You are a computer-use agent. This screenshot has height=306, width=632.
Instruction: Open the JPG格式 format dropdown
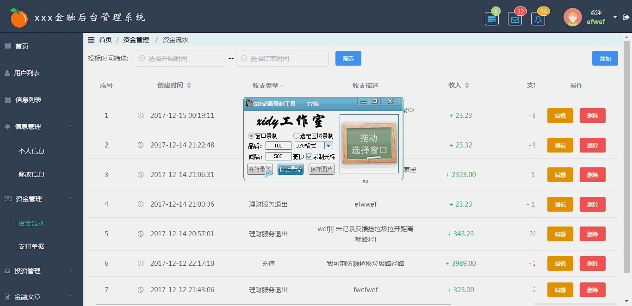pos(328,146)
